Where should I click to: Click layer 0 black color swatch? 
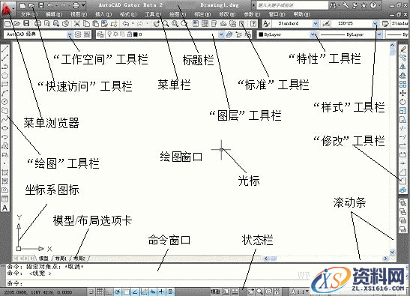point(136,34)
